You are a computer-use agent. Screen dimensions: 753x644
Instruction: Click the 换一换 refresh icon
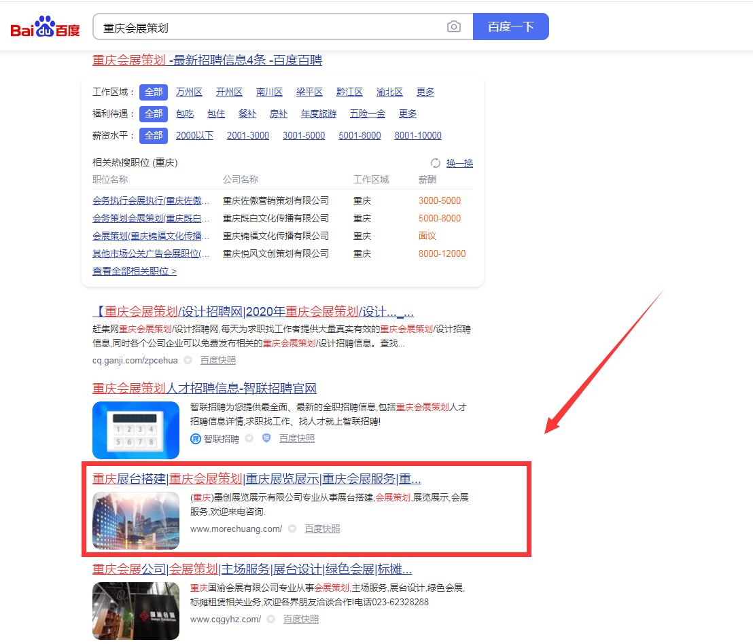[436, 163]
